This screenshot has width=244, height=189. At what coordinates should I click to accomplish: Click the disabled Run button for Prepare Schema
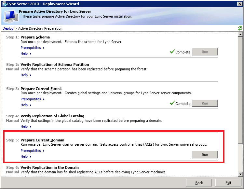[x=205, y=52]
